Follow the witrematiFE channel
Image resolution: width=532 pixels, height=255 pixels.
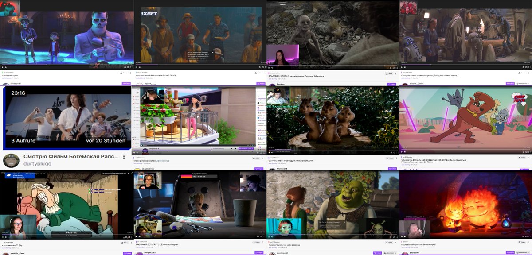126,84
